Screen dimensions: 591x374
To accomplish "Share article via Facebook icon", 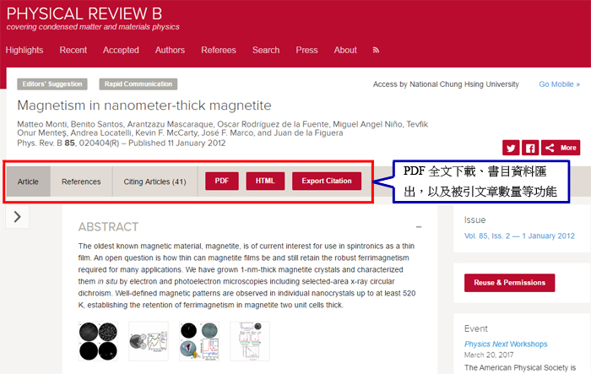I will (x=530, y=147).
